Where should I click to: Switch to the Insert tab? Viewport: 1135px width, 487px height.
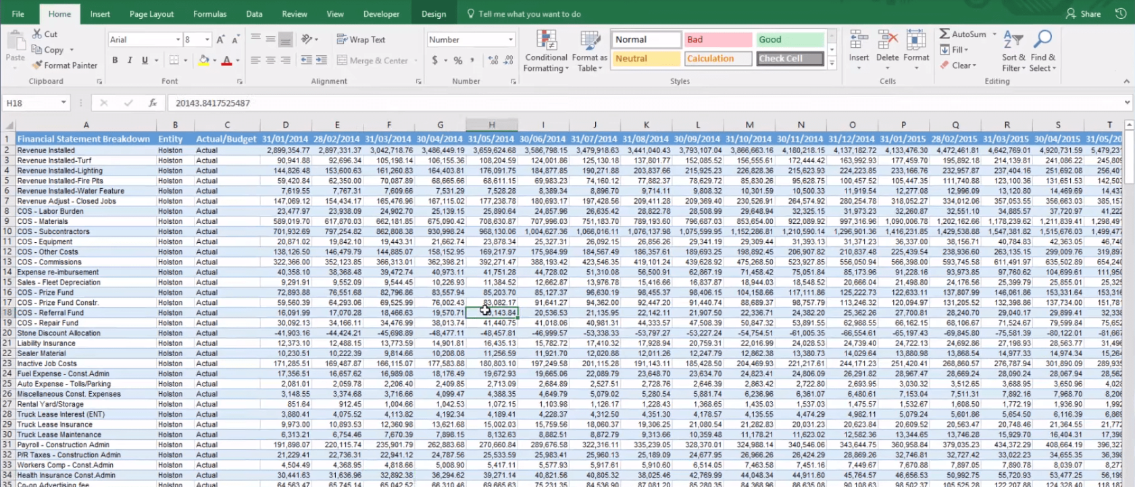[x=100, y=13]
